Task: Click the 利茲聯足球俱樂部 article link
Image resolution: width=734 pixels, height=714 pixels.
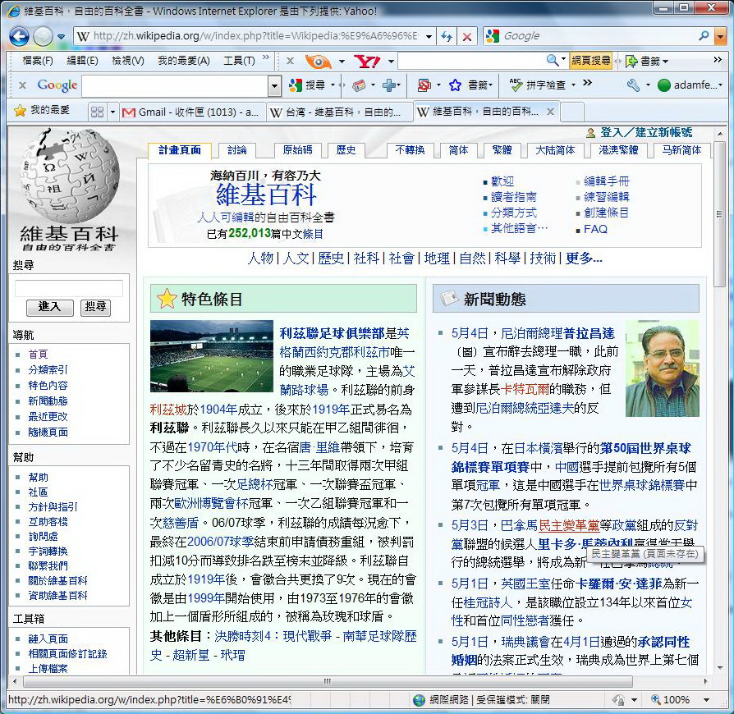Action: tap(333, 333)
